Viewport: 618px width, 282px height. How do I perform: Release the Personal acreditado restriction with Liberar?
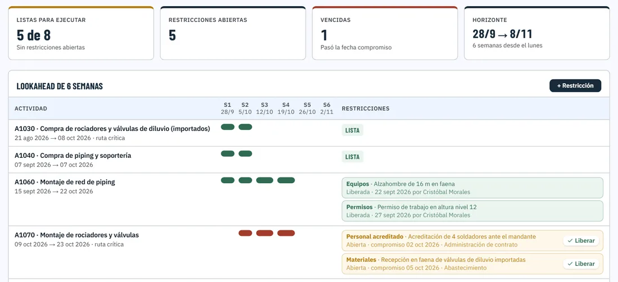580,240
